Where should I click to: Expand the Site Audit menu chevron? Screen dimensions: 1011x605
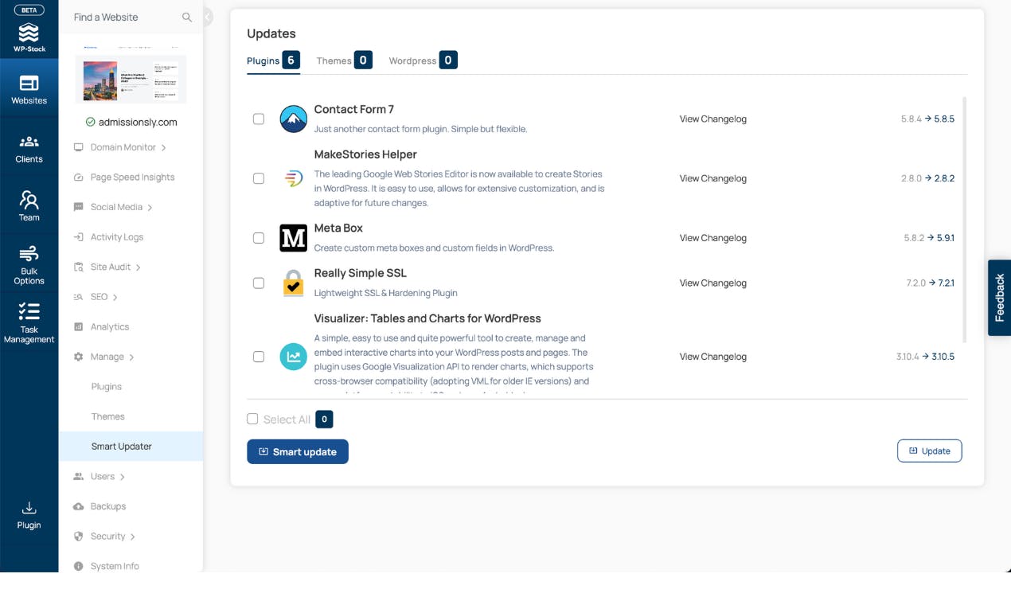coord(138,267)
